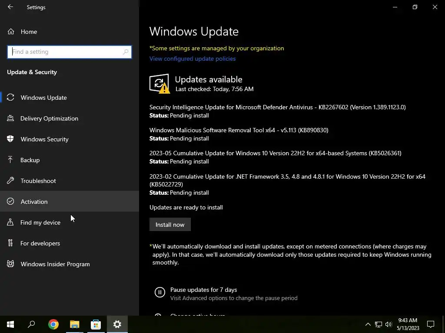445x333 pixels.
Task: Open Windows Insider Program page
Action: tap(70, 264)
